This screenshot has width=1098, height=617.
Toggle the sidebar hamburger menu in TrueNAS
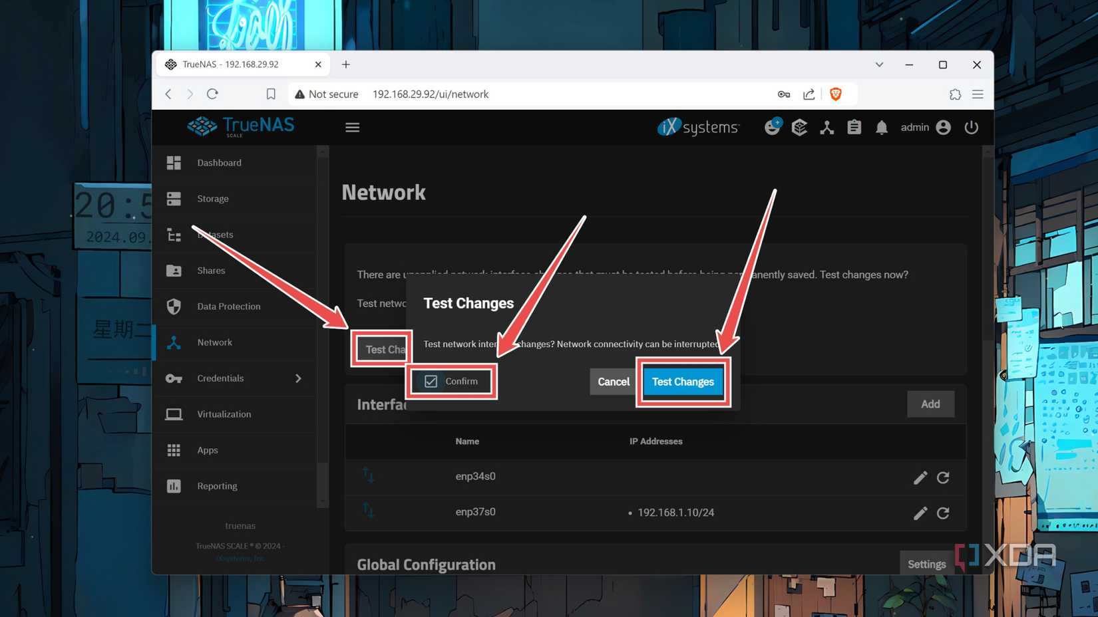coord(353,127)
